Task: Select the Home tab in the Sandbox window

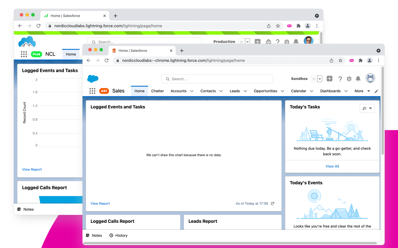Action: tap(139, 91)
